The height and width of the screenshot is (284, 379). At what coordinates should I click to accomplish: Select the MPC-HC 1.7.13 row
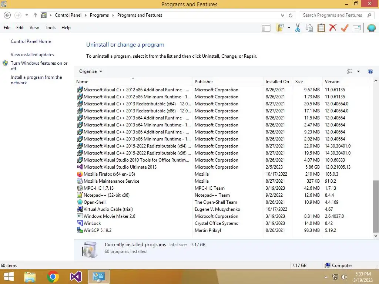[x=222, y=188]
